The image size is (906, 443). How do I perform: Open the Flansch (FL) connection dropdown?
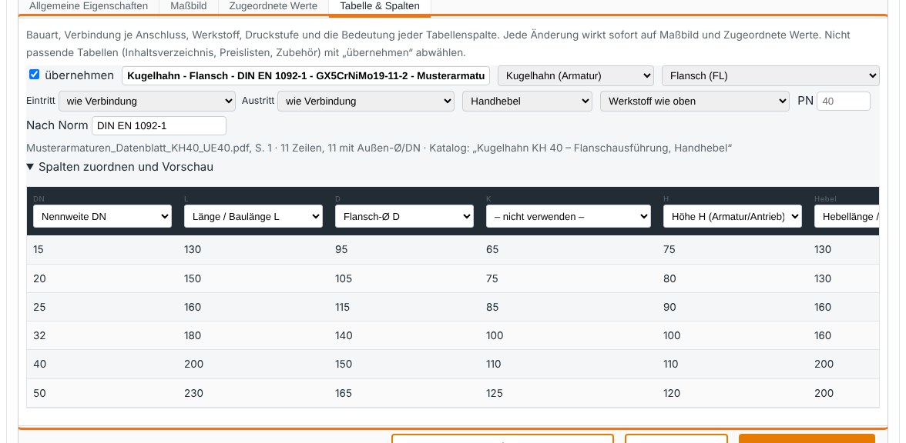pos(770,75)
